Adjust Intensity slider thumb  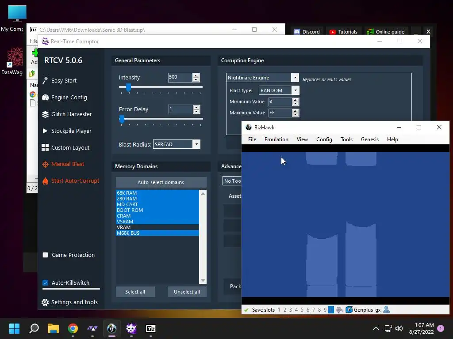coord(129,87)
